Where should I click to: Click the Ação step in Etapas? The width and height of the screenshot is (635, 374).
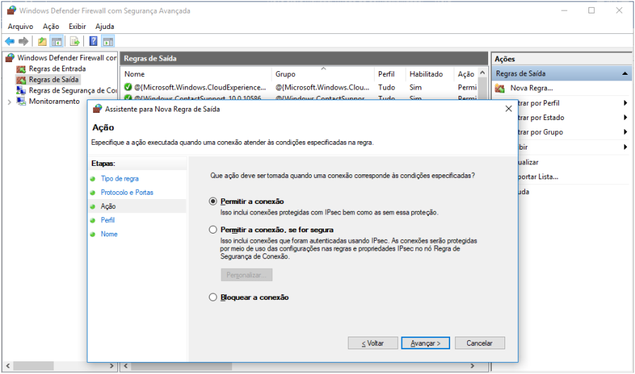coord(108,206)
